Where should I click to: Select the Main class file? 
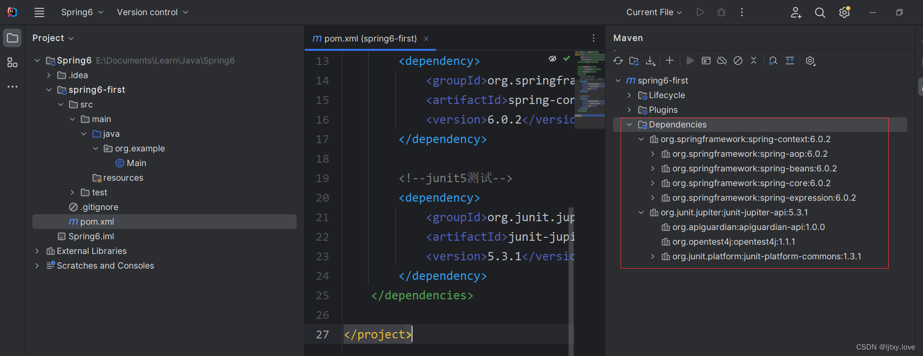coord(131,163)
